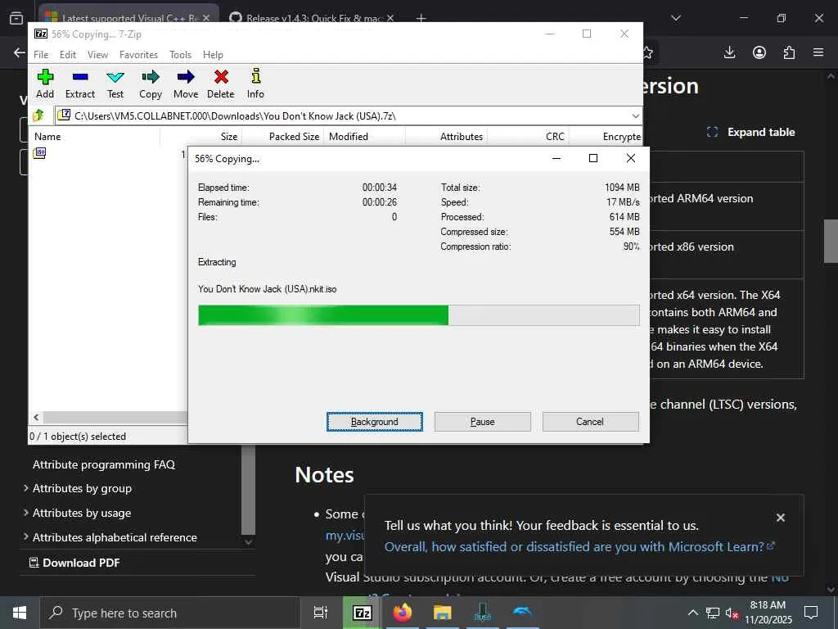Switch to the Release v1.4.3 GitHub tab
This screenshot has width=838, height=629.
tap(313, 18)
